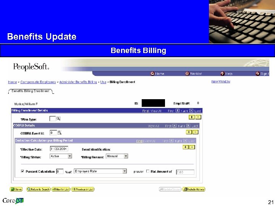The height and width of the screenshot is (206, 275).
Task: Click the percent value input field
Action: pos(60,171)
